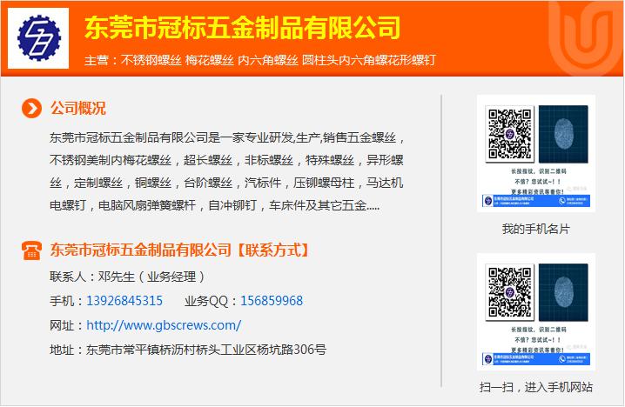Click mobile number 13926845315
Viewport: 625px width, 407px height.
point(124,301)
